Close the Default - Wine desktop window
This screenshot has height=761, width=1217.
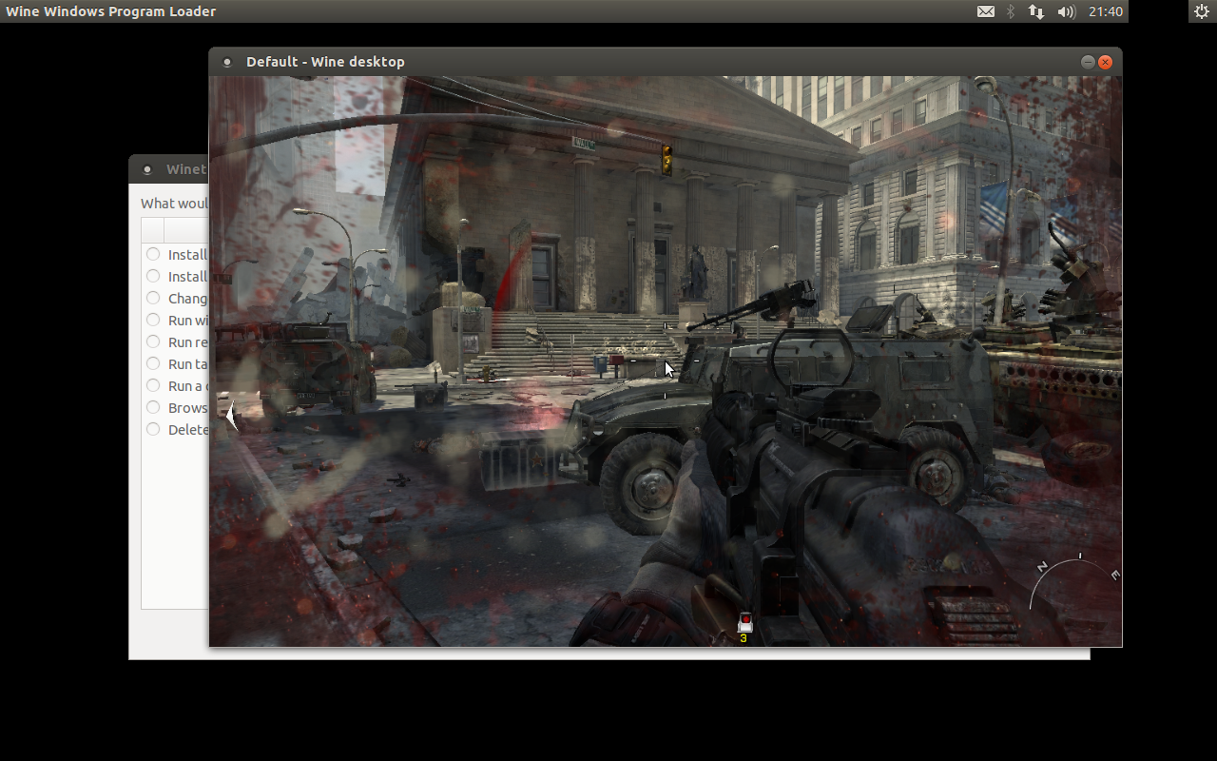point(1105,62)
